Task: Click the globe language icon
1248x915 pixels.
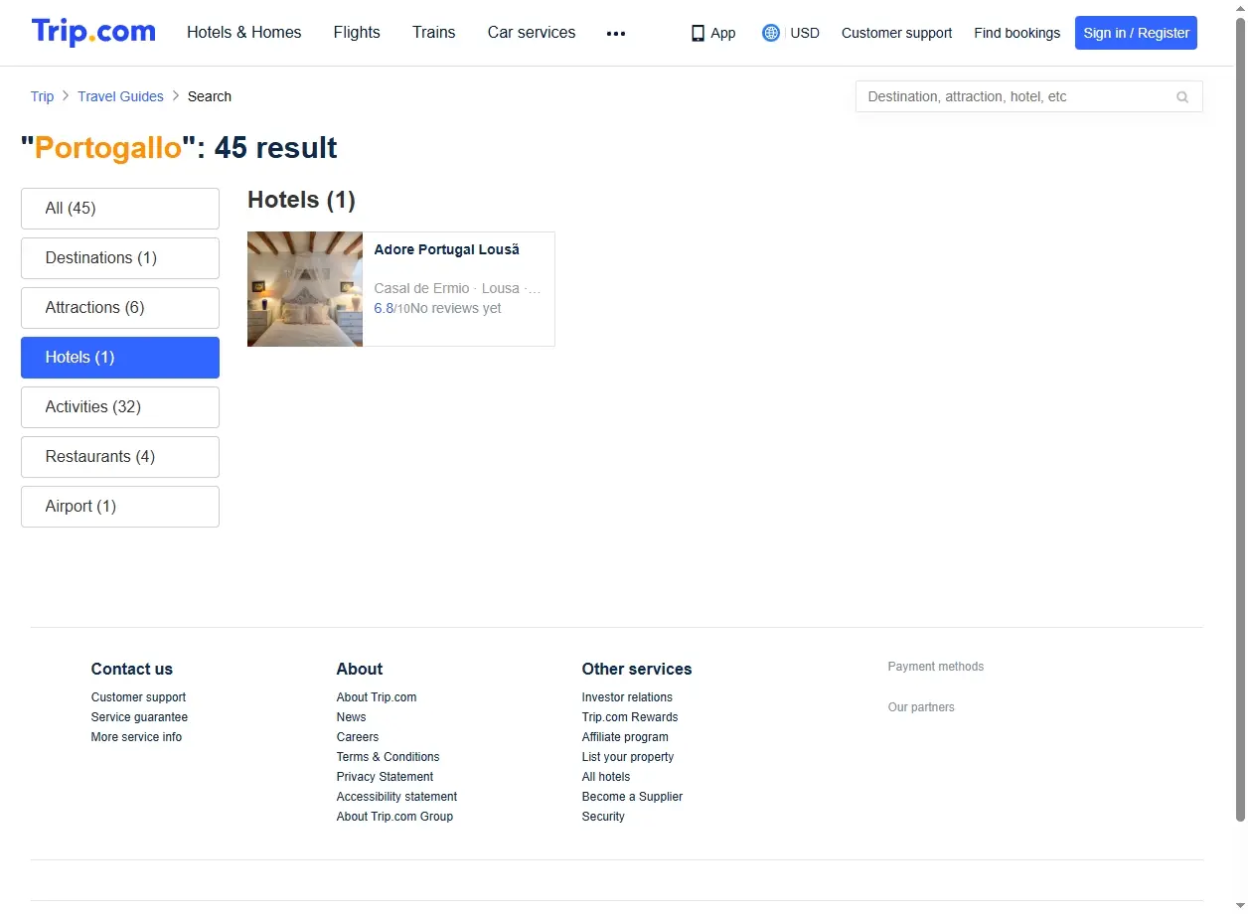Action: click(x=771, y=33)
